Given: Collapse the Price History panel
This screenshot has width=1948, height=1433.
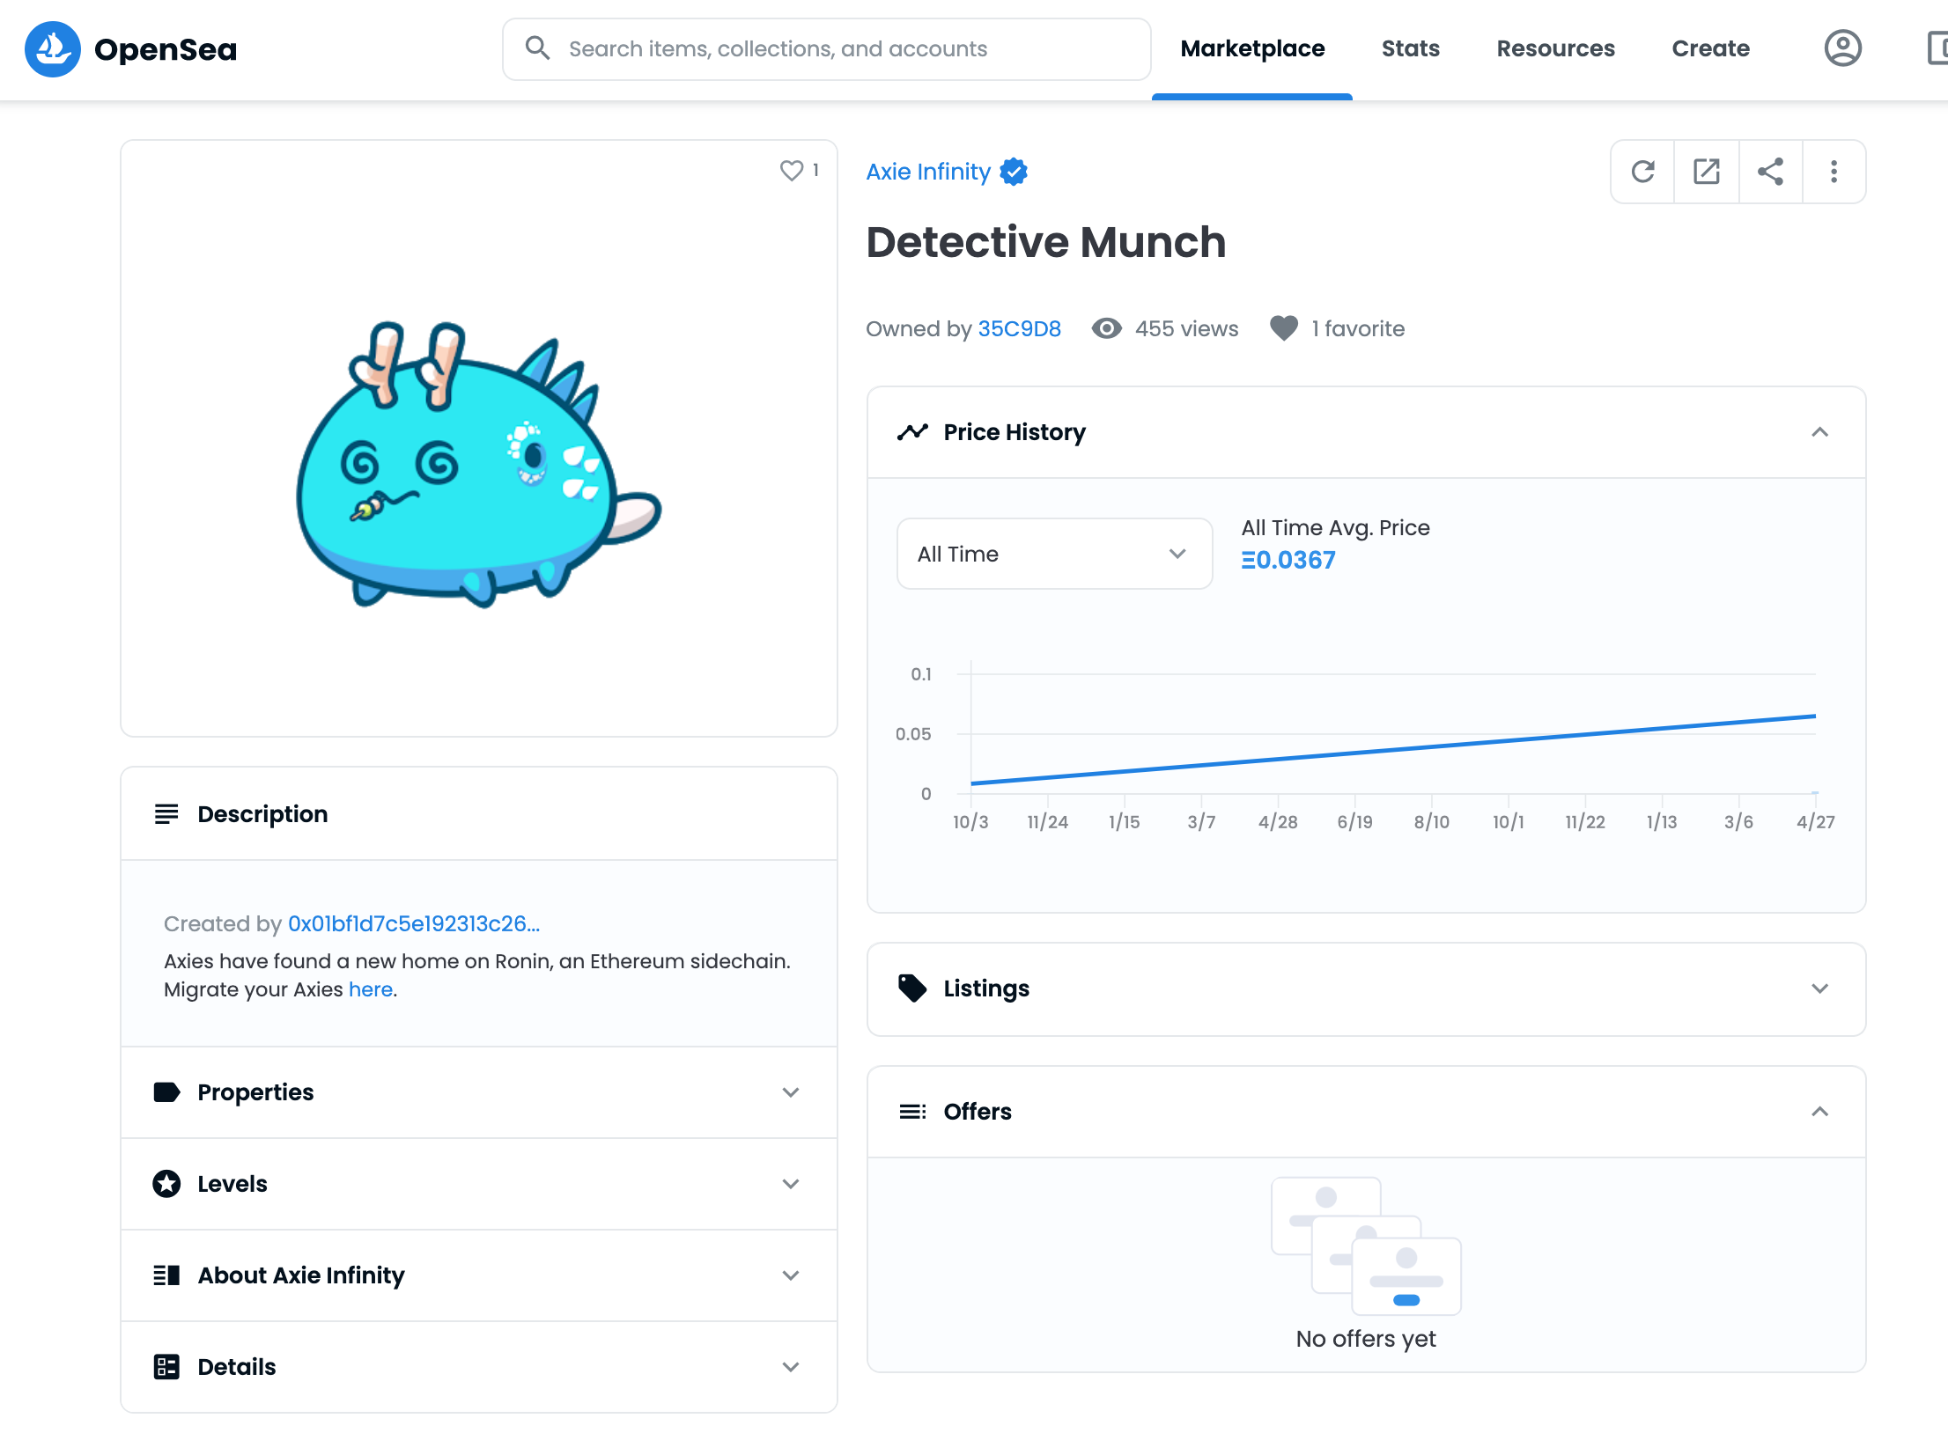Looking at the screenshot, I should tap(1819, 432).
